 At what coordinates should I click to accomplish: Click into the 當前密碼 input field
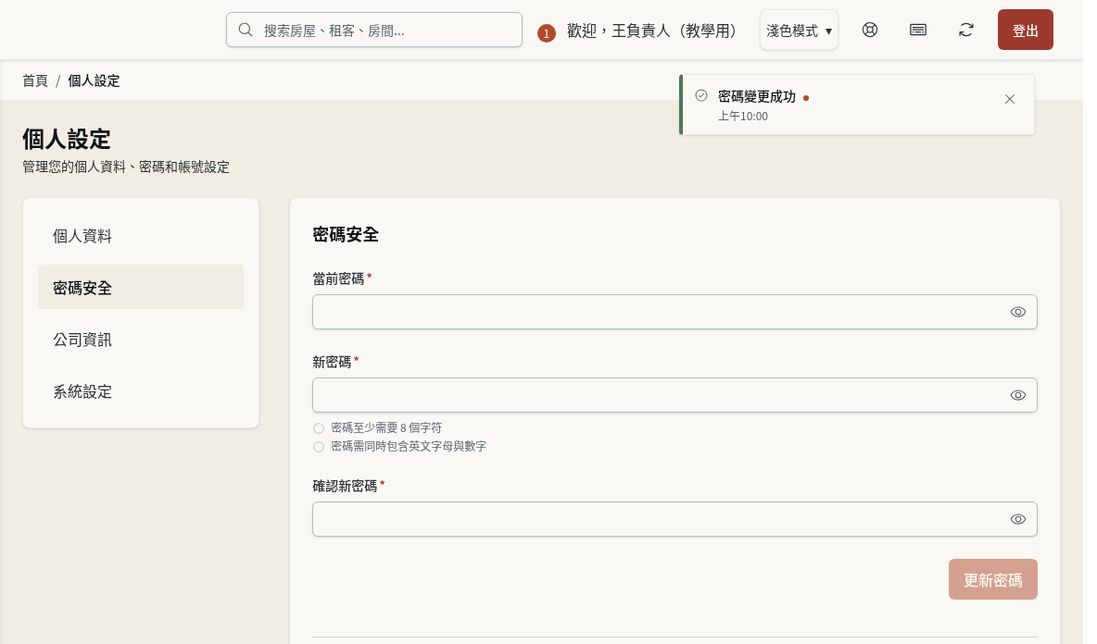pyautogui.click(x=675, y=312)
